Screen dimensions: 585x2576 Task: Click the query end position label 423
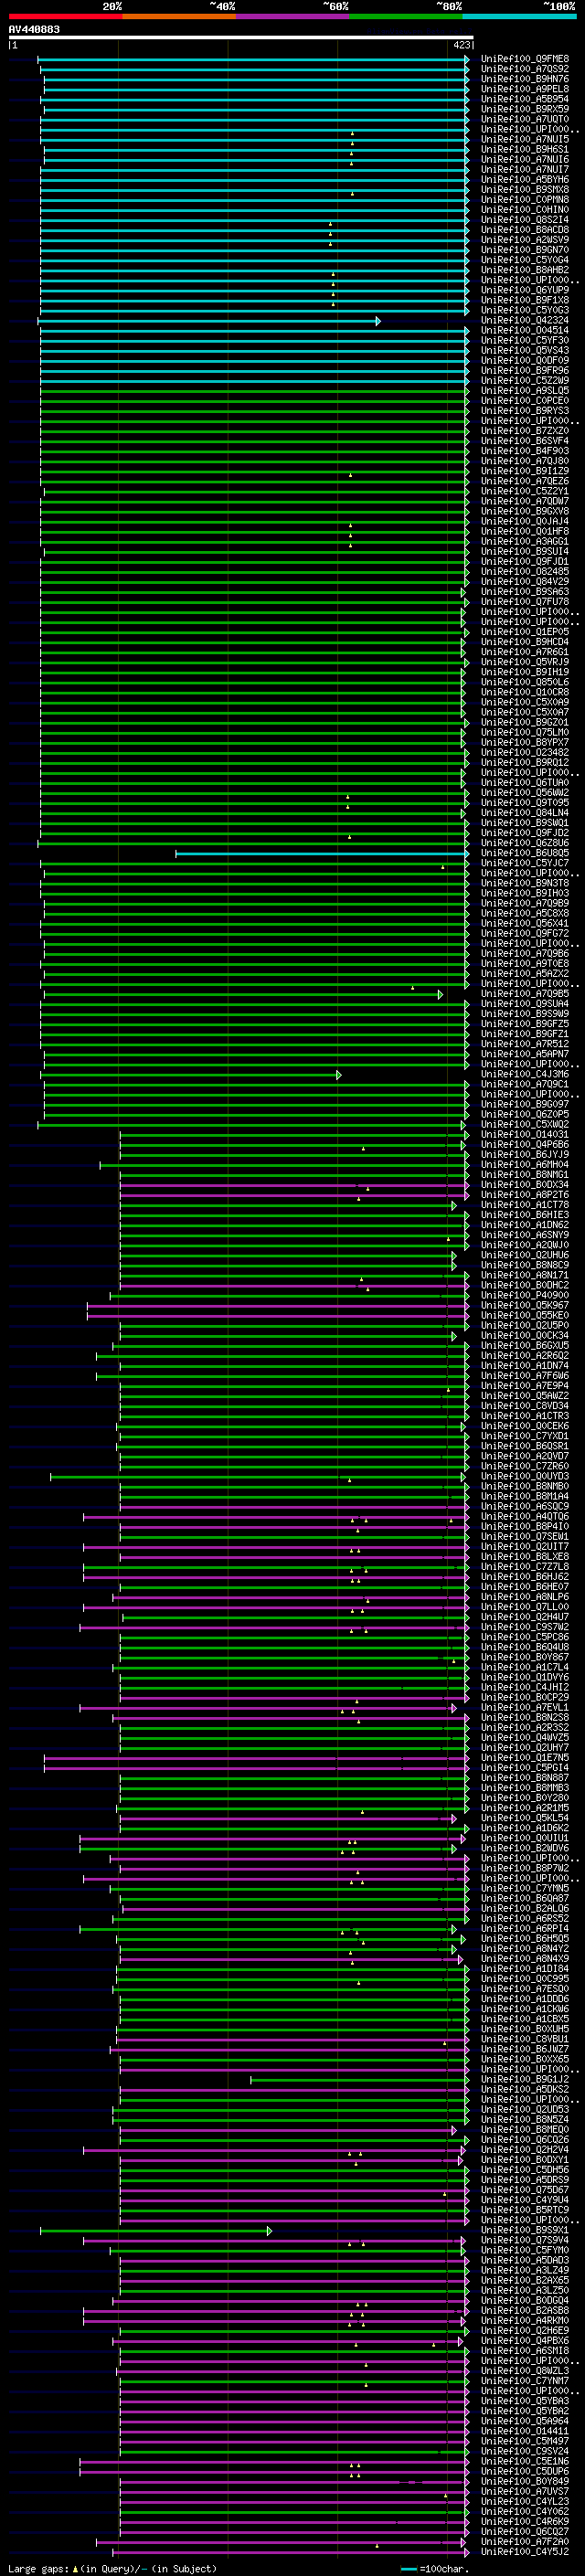(x=461, y=46)
